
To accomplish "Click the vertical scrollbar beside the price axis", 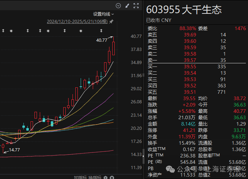I will 144,156.
